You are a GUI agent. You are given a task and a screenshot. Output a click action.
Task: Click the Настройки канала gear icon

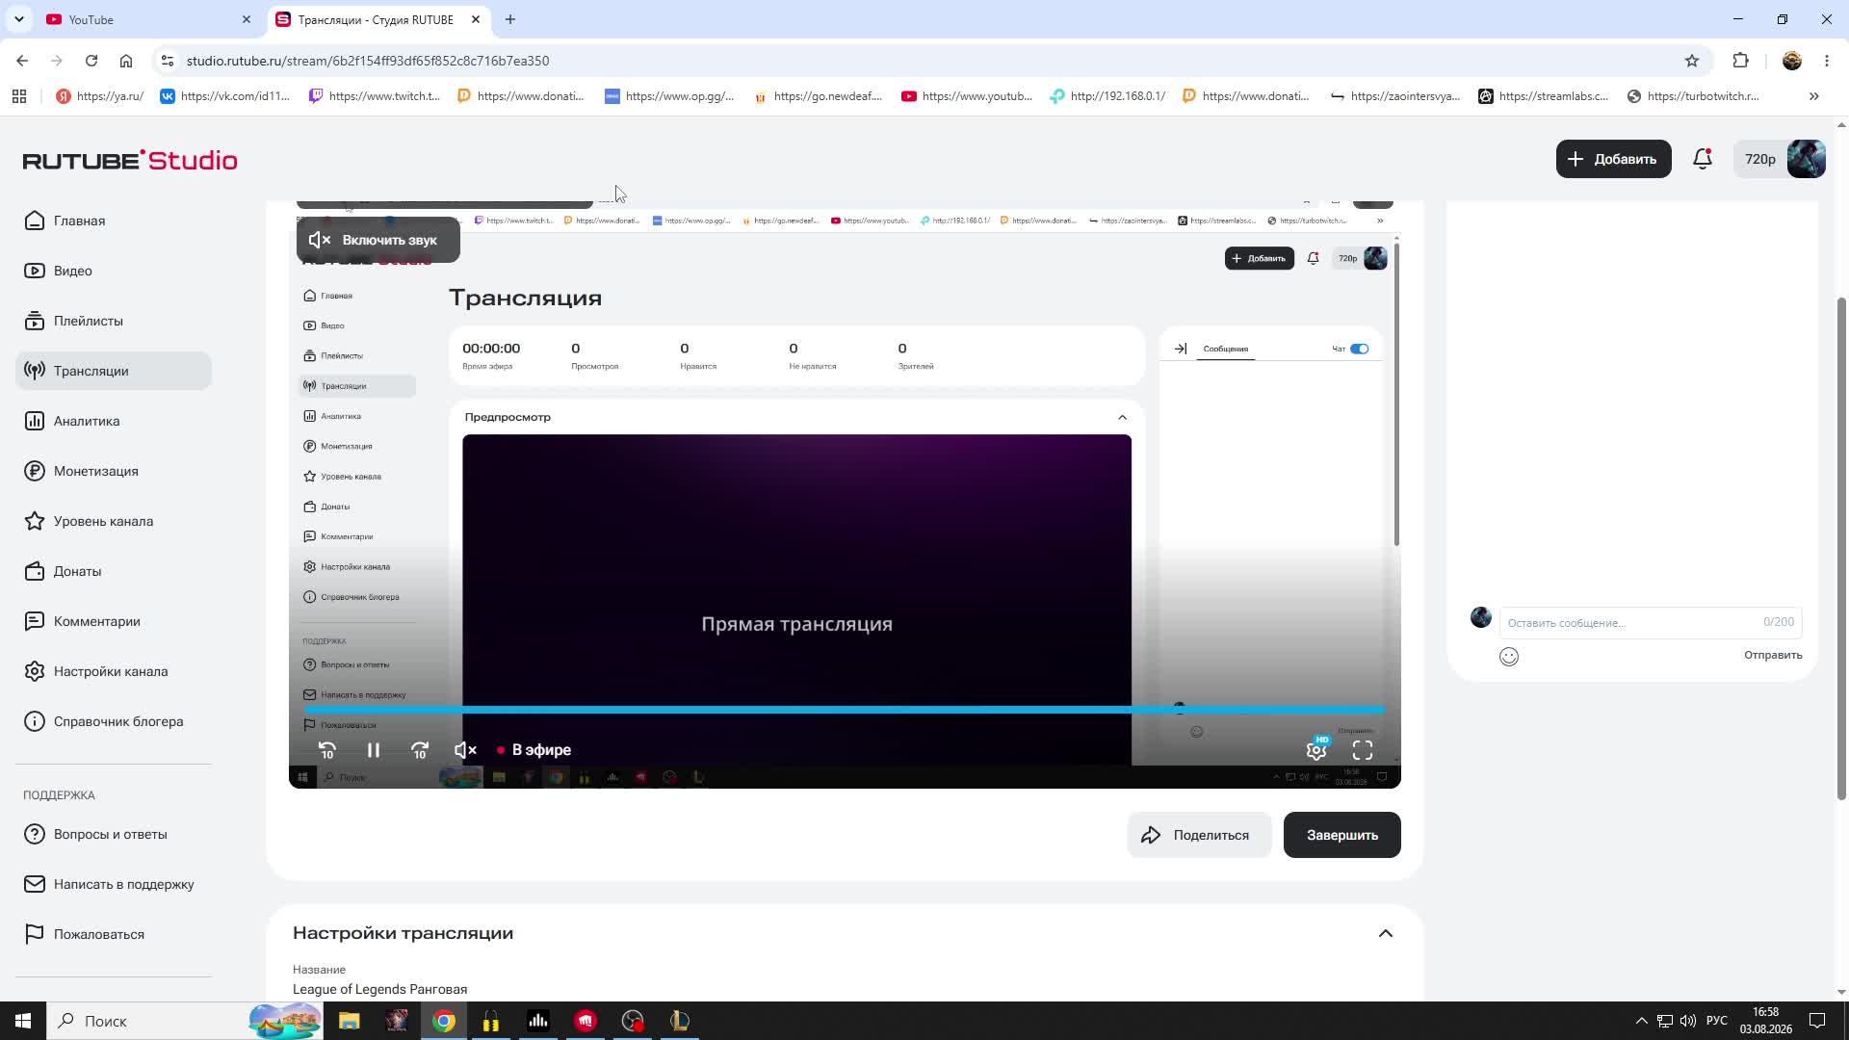point(35,671)
